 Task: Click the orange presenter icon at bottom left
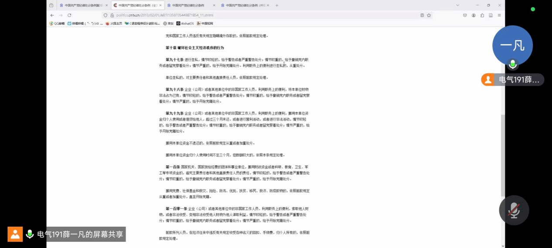(15, 234)
